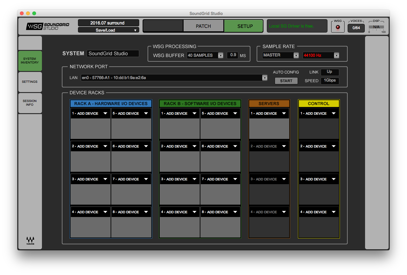Minimize the SoundGrid Studio window

coord(28,13)
